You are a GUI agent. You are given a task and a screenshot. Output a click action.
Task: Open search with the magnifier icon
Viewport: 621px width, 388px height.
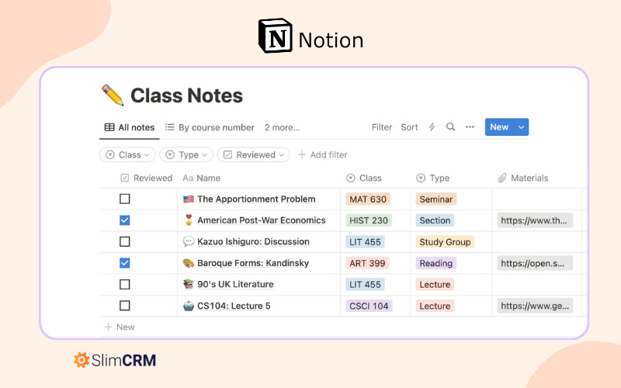click(450, 126)
